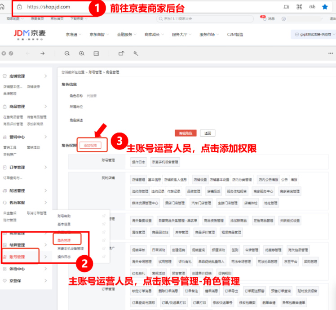Click the forward arrow in viewer toolbar
Image resolution: width=336 pixels, height=310 pixels.
tap(42, 53)
